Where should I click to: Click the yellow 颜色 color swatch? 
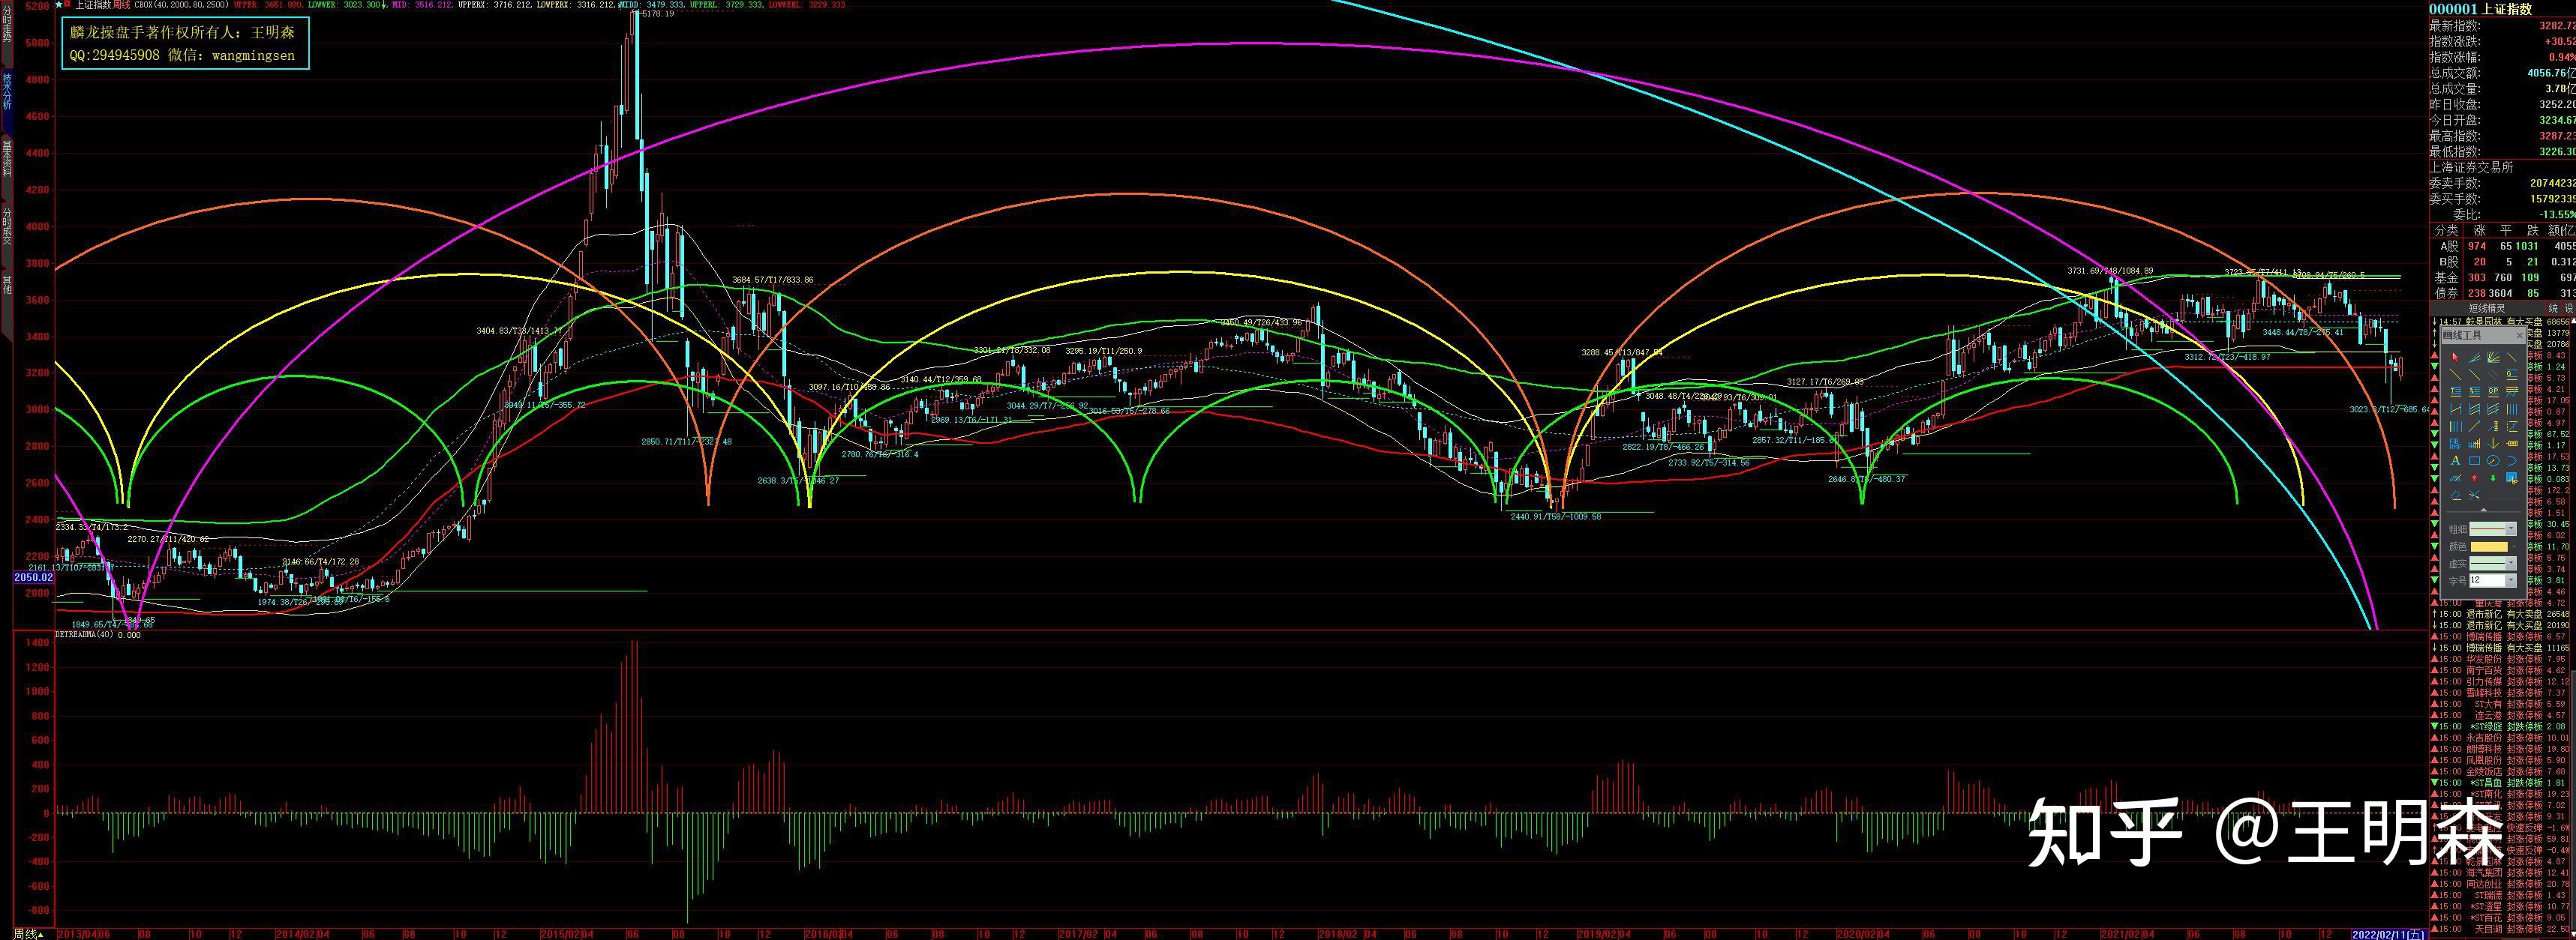click(x=2489, y=547)
